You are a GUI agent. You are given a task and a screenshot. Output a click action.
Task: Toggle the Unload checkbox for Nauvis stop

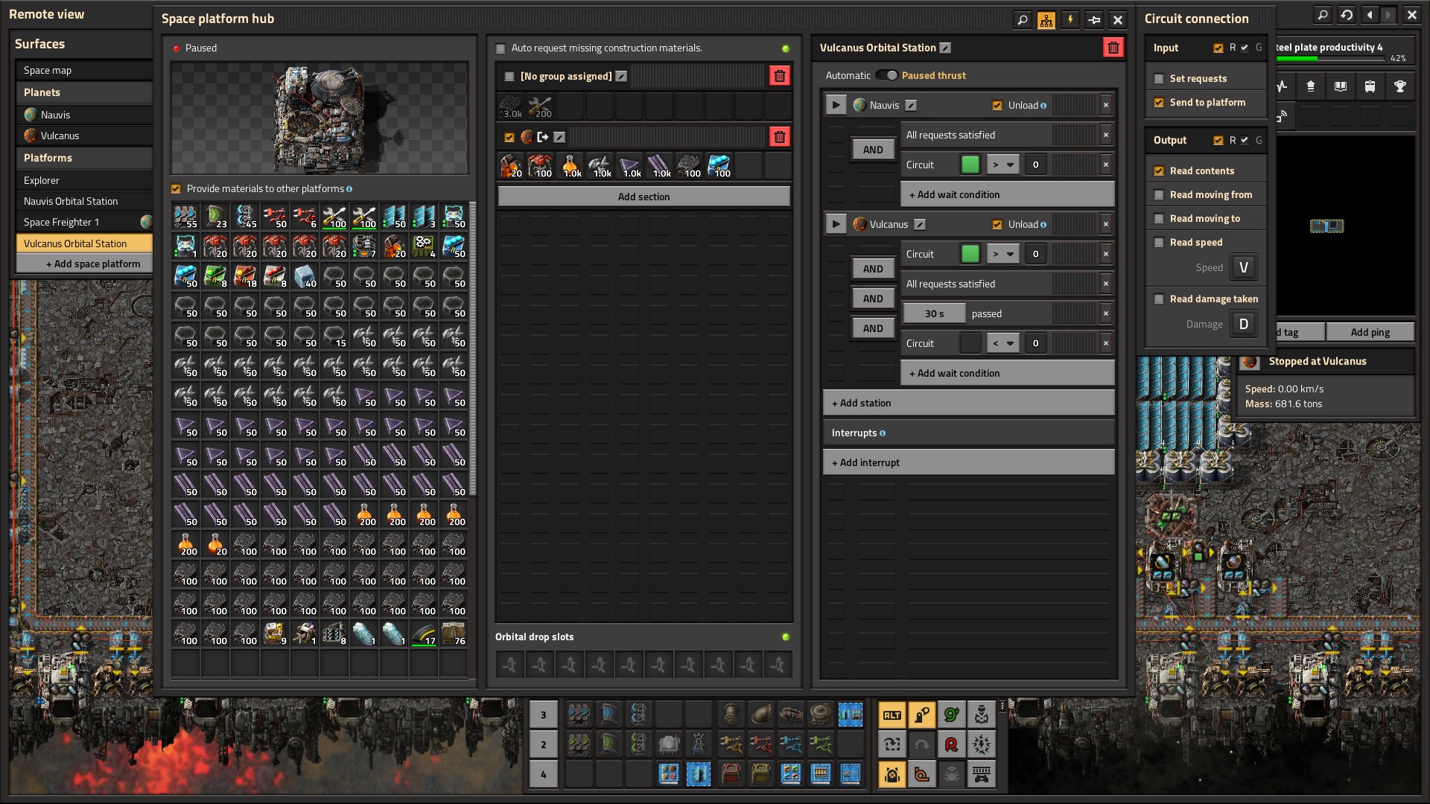point(997,106)
